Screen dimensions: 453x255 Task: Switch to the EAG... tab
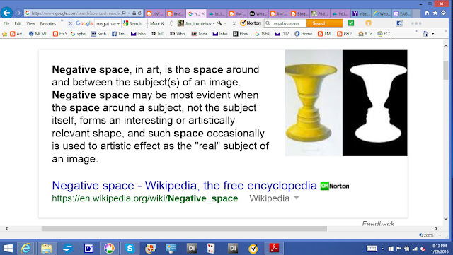click(402, 13)
